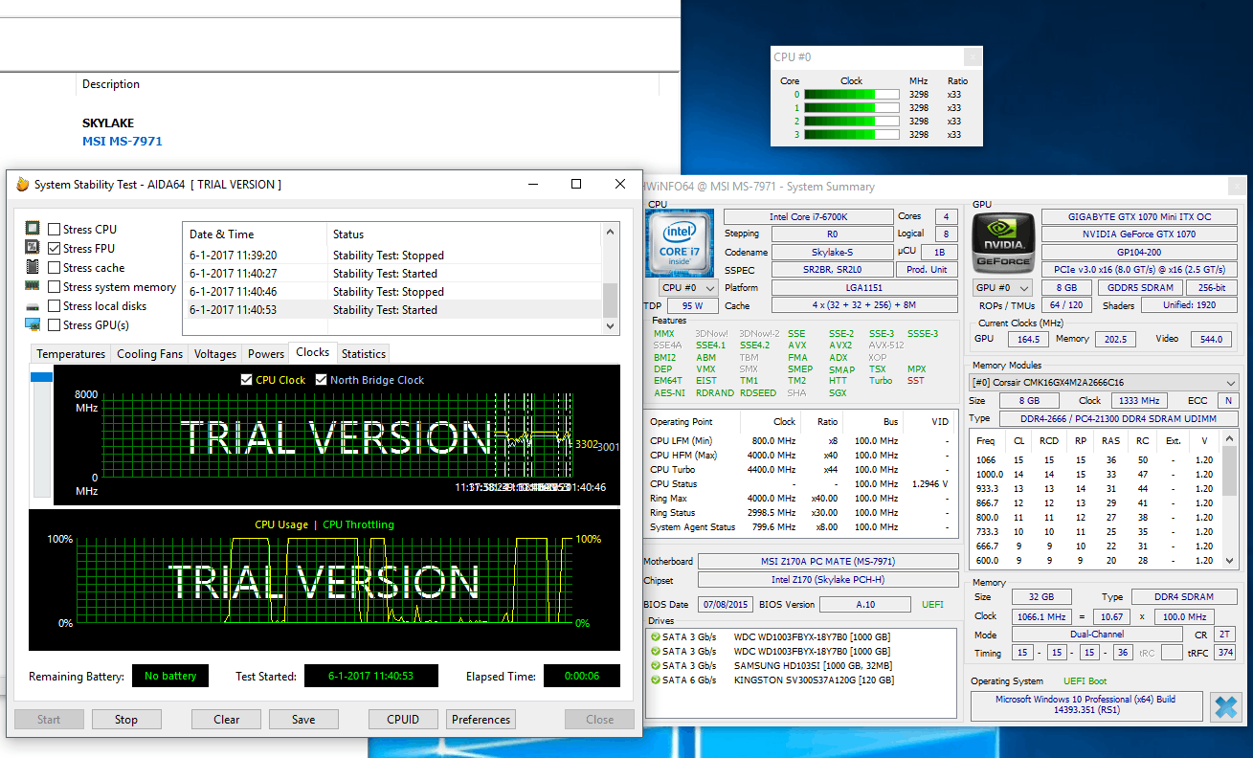Viewport: 1253px width, 758px height.
Task: Open the Statistics tab
Action: click(x=364, y=354)
